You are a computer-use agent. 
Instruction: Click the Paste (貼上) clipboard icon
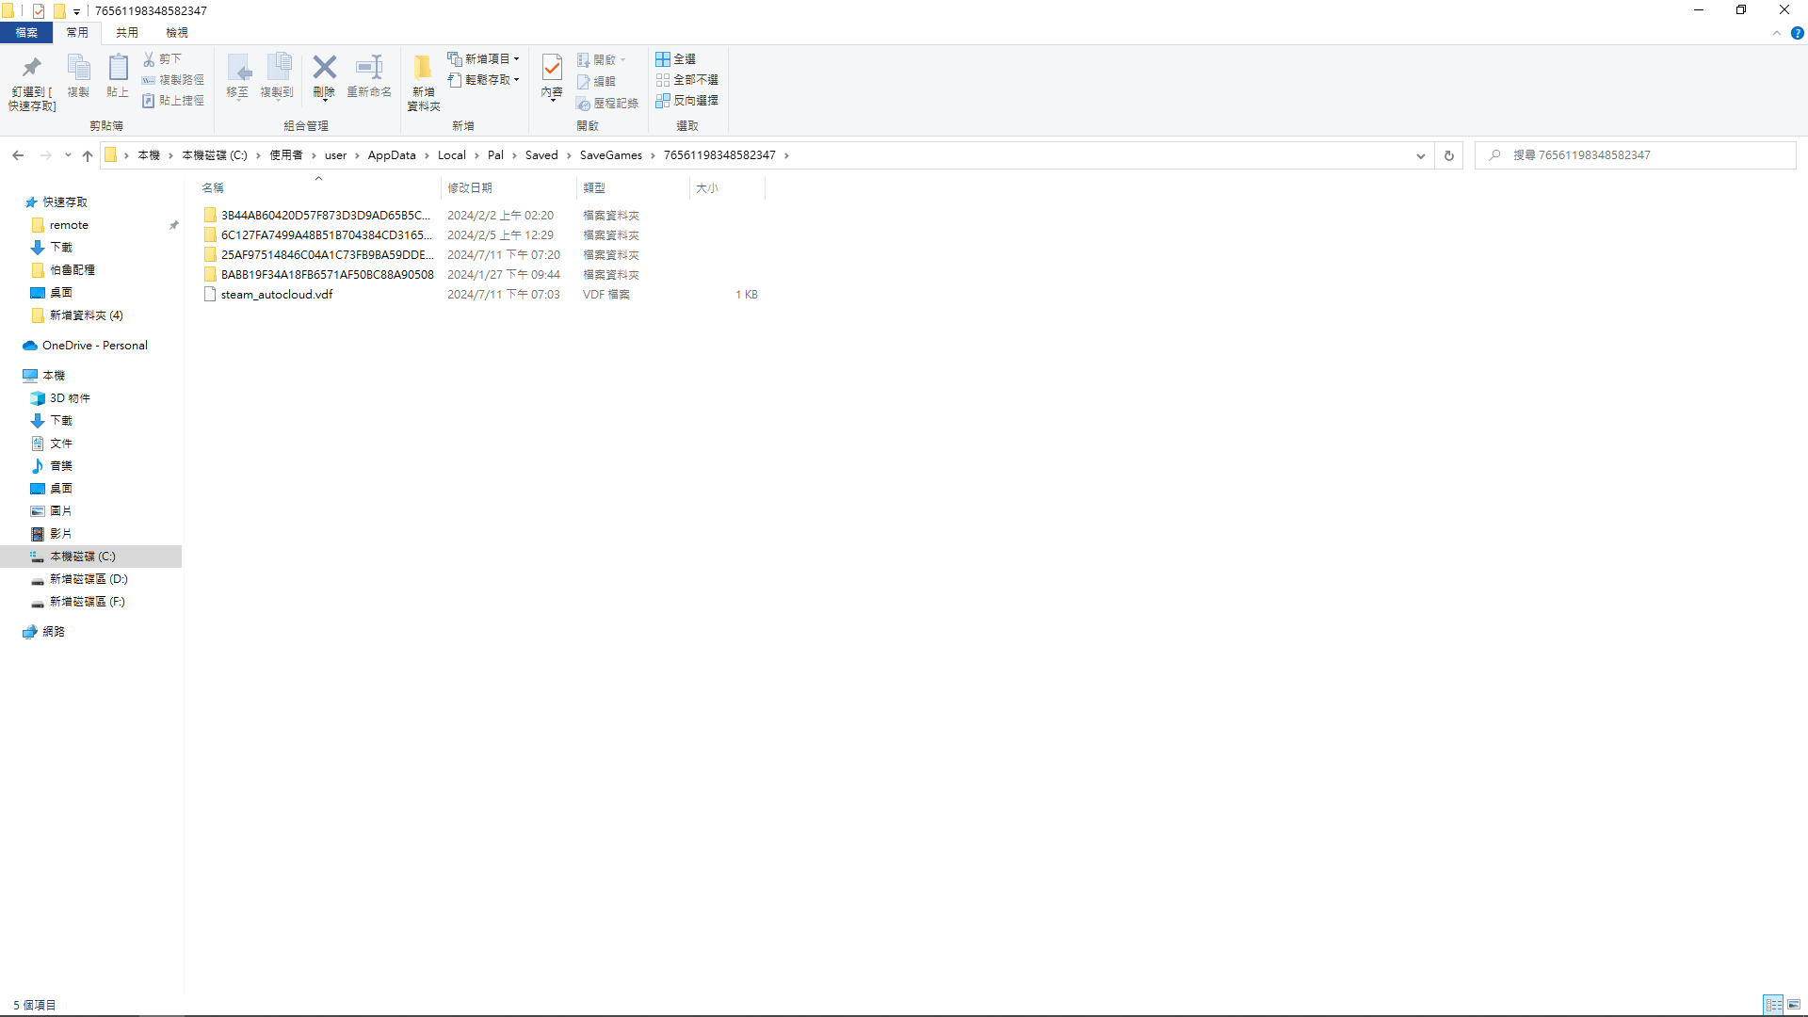[118, 68]
